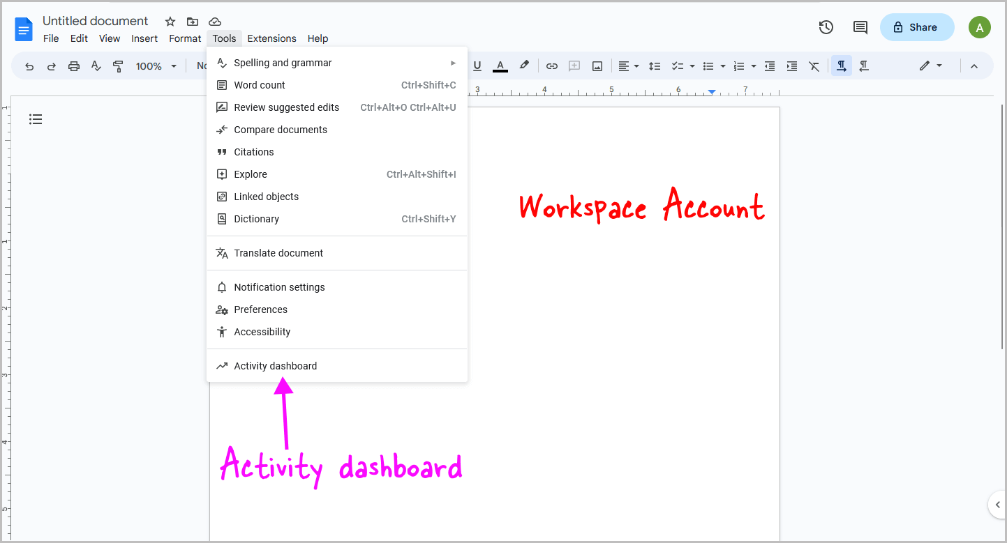Rename the Untitled document title
The width and height of the screenshot is (1007, 543).
95,21
